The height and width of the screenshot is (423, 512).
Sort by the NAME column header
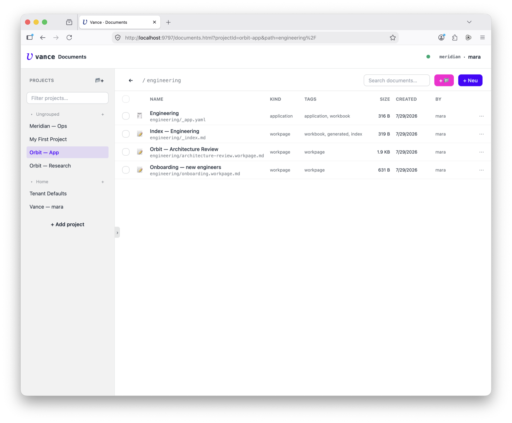pos(156,99)
